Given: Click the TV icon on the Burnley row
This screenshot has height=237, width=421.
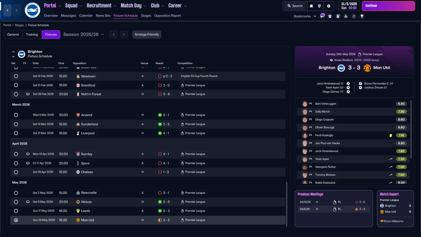Looking at the screenshot, I should (28, 154).
